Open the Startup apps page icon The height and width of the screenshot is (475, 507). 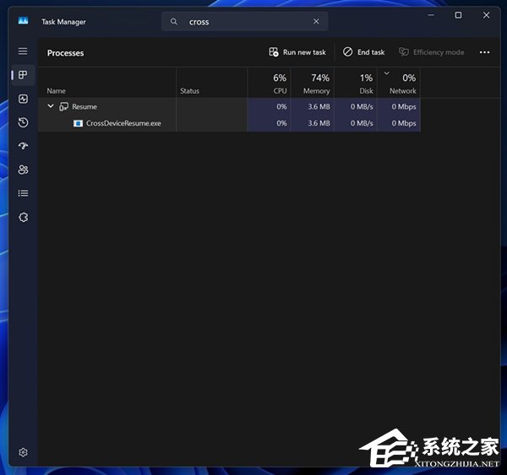tap(23, 146)
